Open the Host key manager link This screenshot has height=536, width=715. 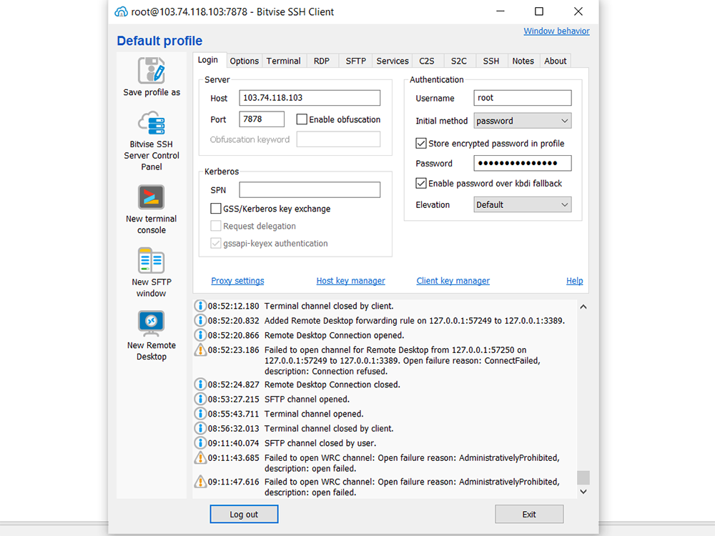tap(350, 281)
